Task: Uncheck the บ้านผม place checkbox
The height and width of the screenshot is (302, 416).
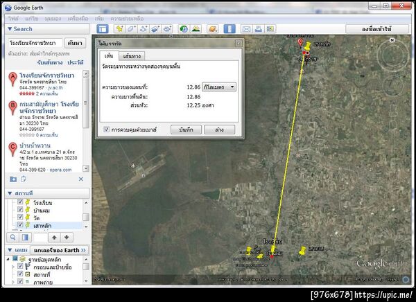Action: pyautogui.click(x=20, y=209)
